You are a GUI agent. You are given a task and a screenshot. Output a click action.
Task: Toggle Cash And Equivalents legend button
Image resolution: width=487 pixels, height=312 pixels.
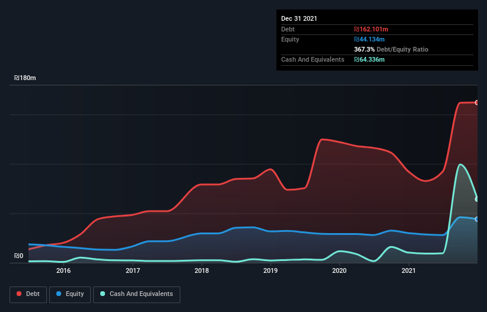point(136,294)
